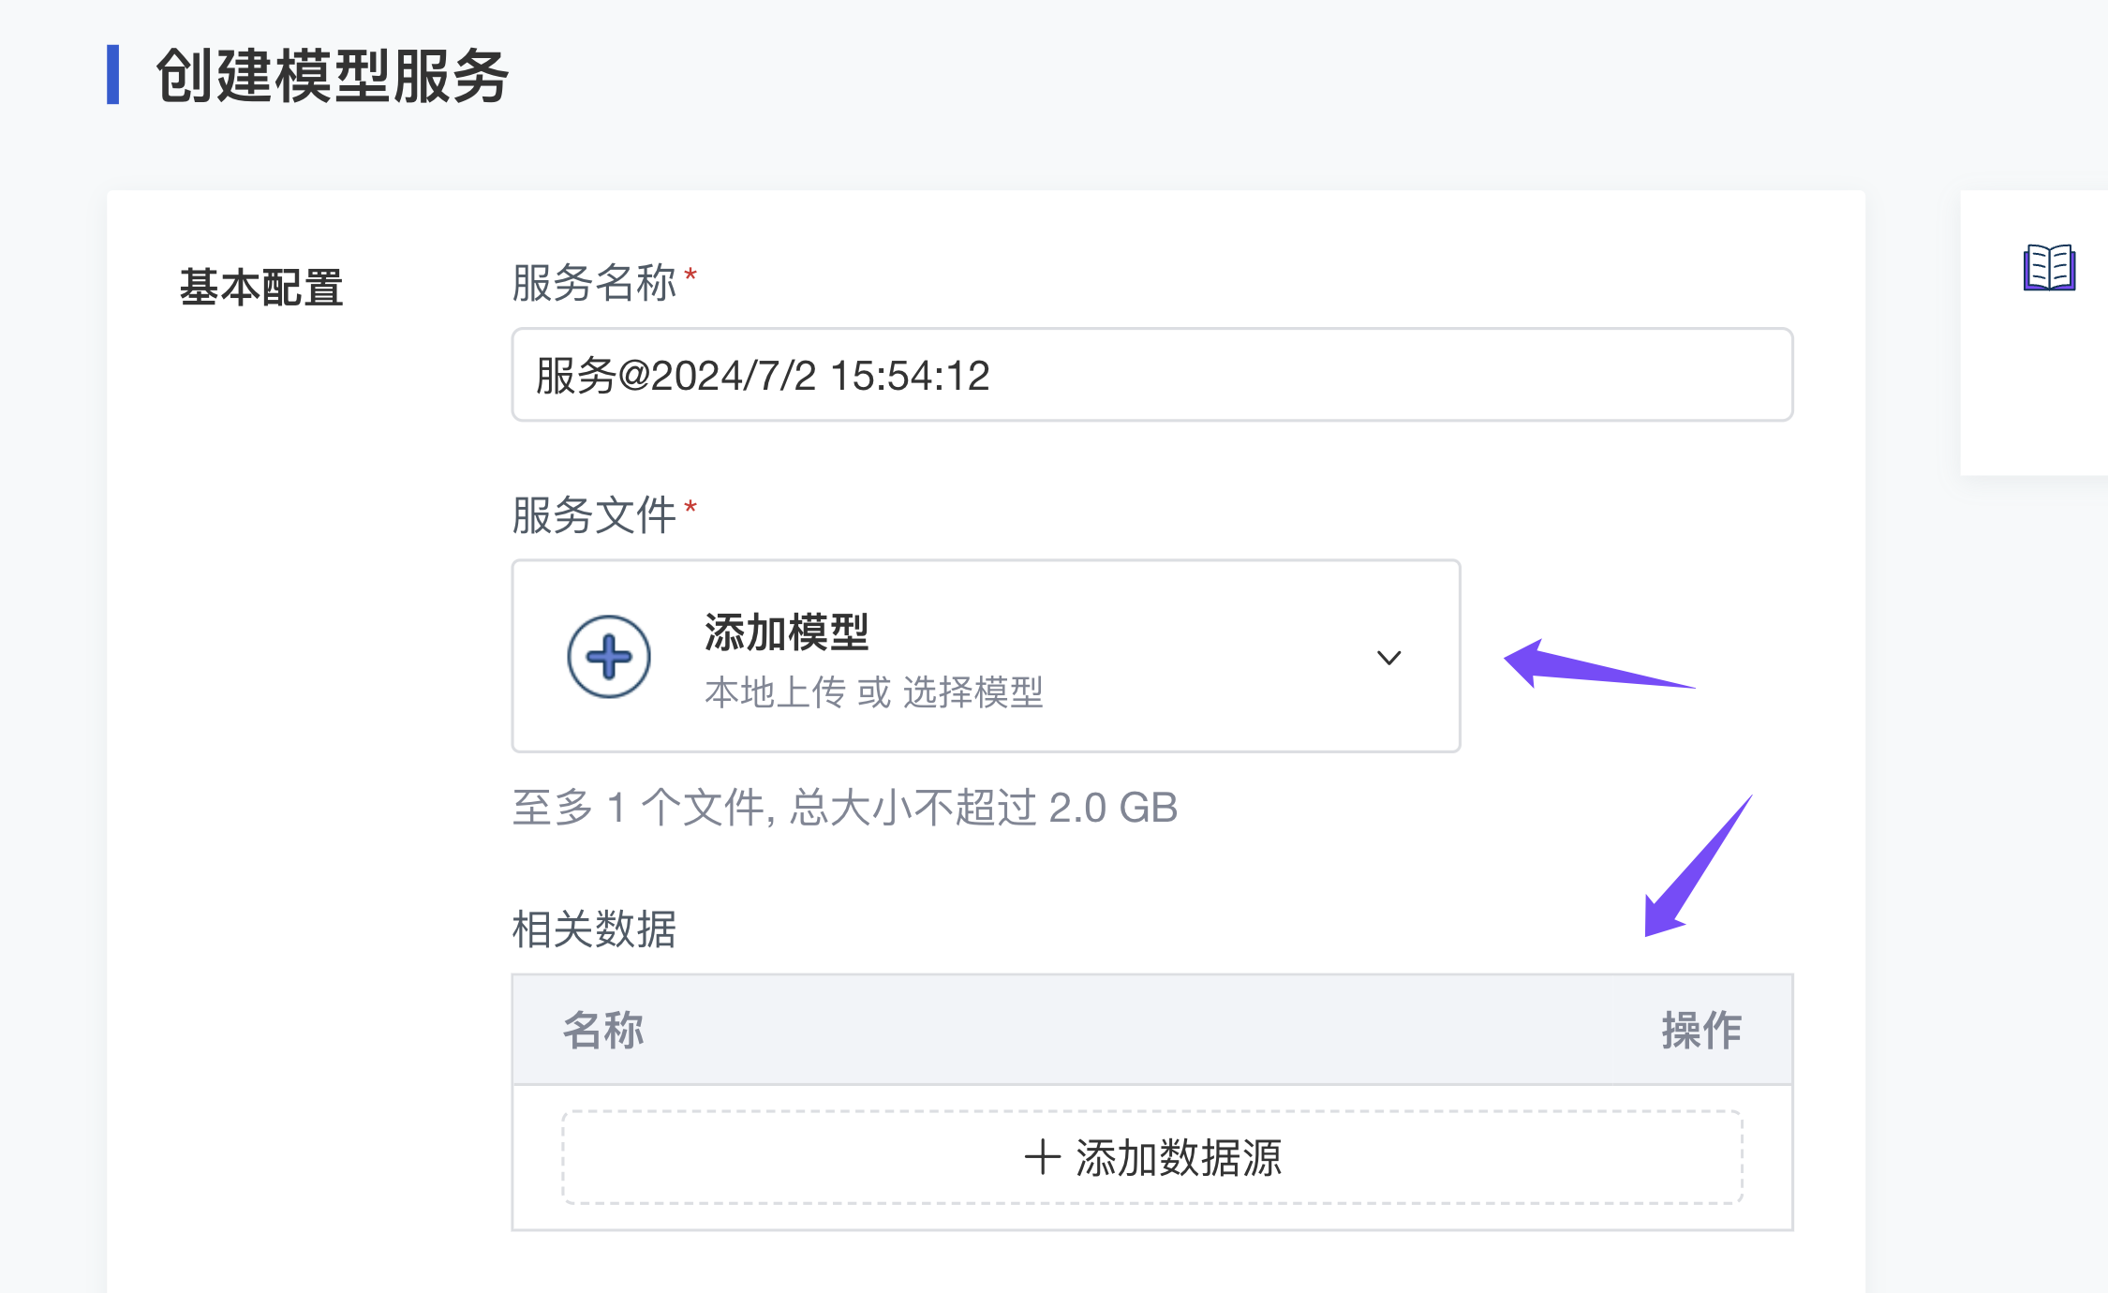Viewport: 2108px width, 1293px height.
Task: Expand the 添加模型 dropdown chevron
Action: pos(1388,658)
